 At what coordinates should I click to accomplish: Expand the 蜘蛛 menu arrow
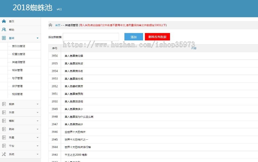38,104
